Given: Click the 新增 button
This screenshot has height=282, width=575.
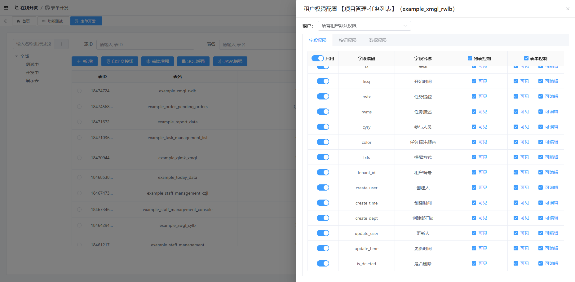Looking at the screenshot, I should [84, 61].
